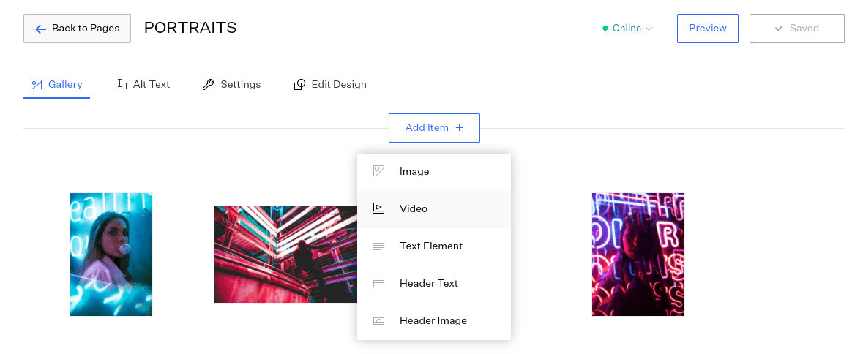Click the Edit Design shapes icon

(299, 84)
